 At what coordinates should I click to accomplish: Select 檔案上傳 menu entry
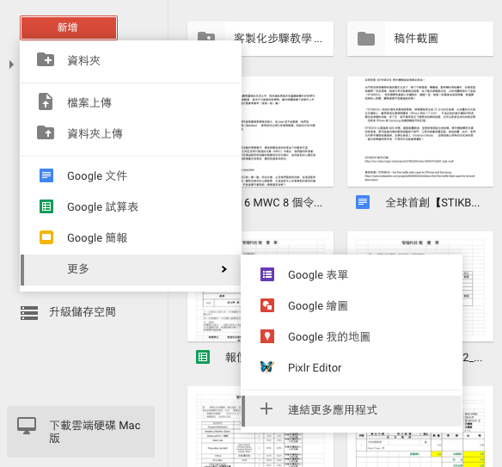89,102
